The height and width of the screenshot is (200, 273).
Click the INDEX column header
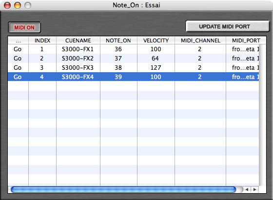(42, 40)
